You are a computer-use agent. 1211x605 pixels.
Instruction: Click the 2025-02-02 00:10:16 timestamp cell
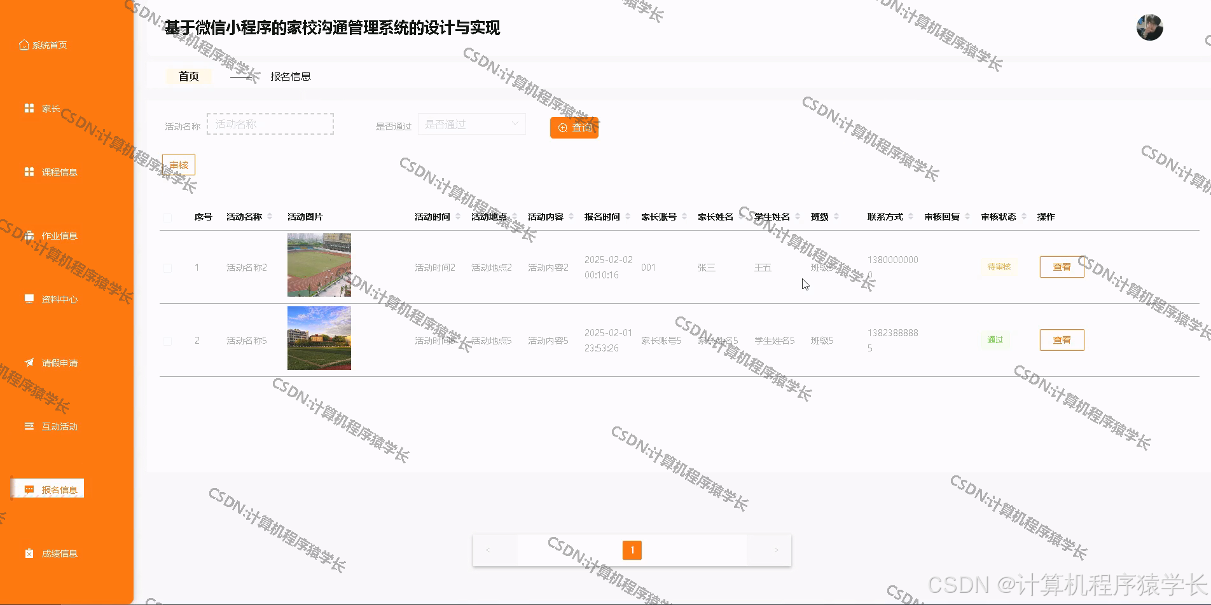[609, 268]
